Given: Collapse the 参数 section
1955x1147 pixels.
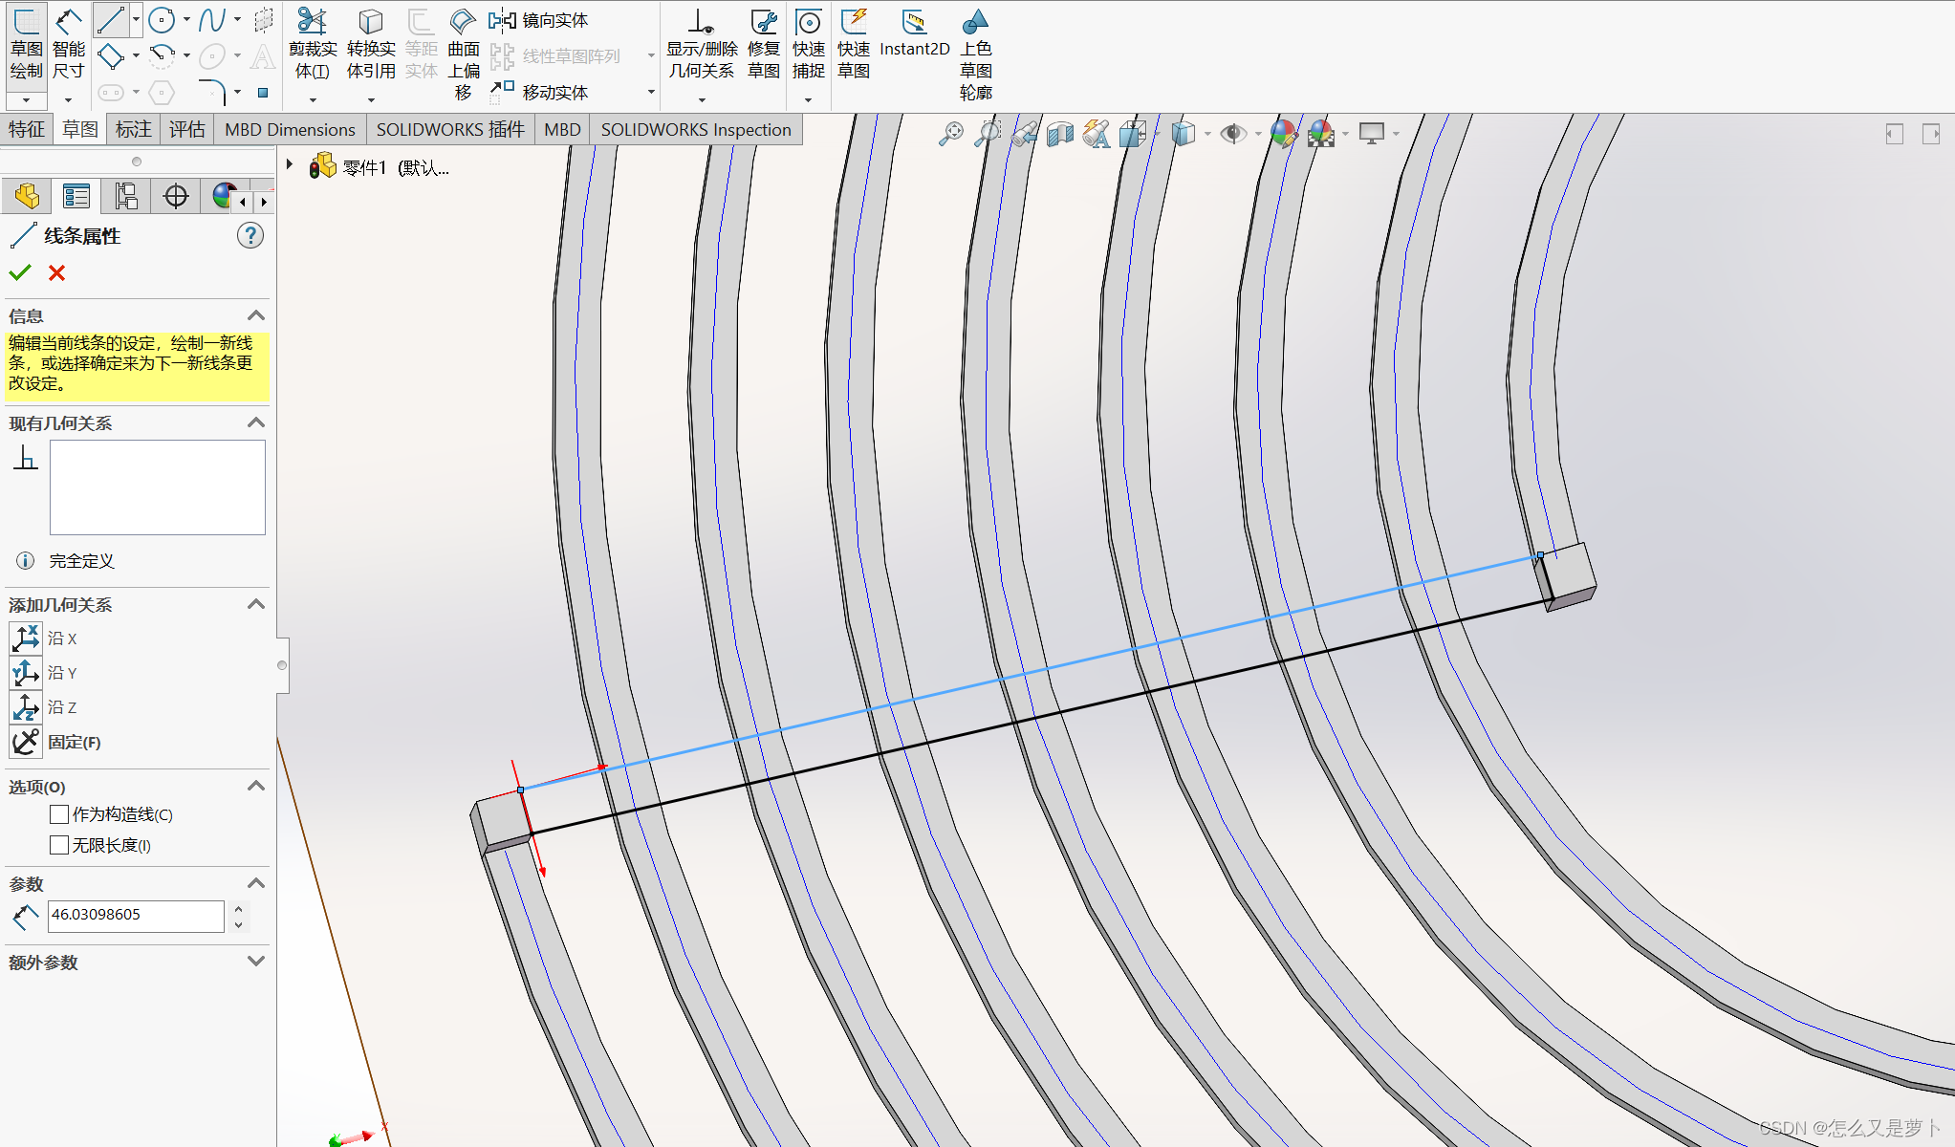Looking at the screenshot, I should click(x=255, y=883).
